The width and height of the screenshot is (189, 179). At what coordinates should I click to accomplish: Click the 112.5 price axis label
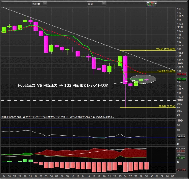click(180, 9)
